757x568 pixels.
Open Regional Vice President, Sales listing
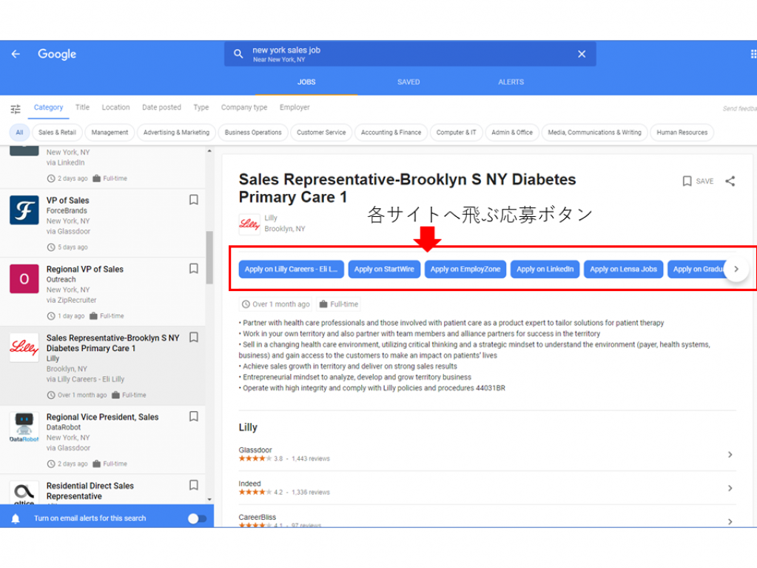coord(102,417)
